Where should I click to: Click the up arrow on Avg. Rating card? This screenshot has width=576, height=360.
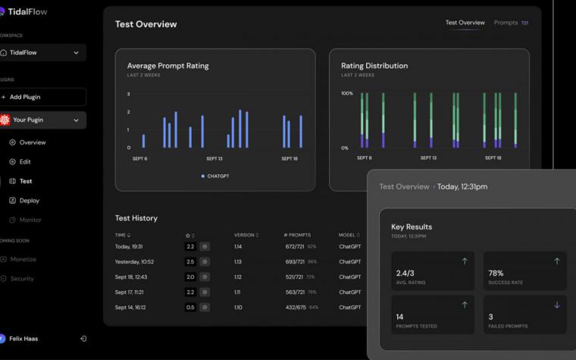pyautogui.click(x=465, y=261)
